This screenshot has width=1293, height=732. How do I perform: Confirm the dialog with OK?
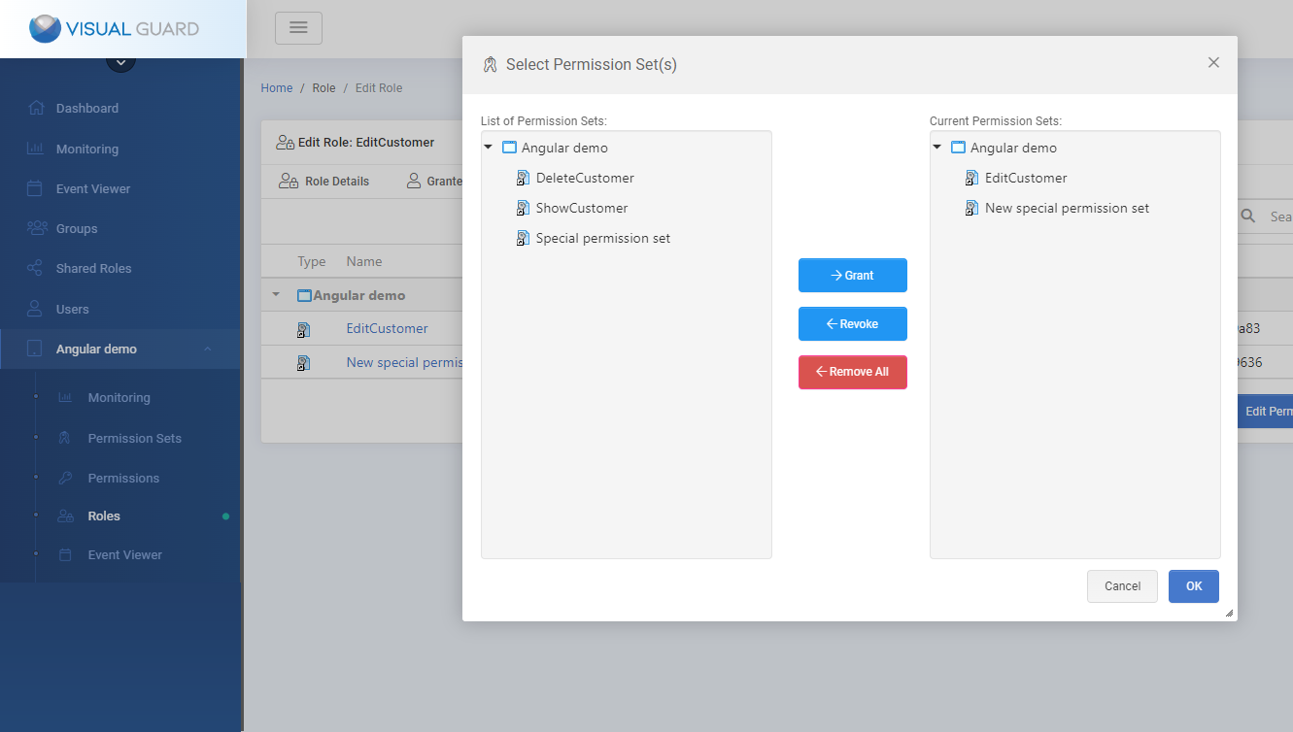(x=1193, y=586)
